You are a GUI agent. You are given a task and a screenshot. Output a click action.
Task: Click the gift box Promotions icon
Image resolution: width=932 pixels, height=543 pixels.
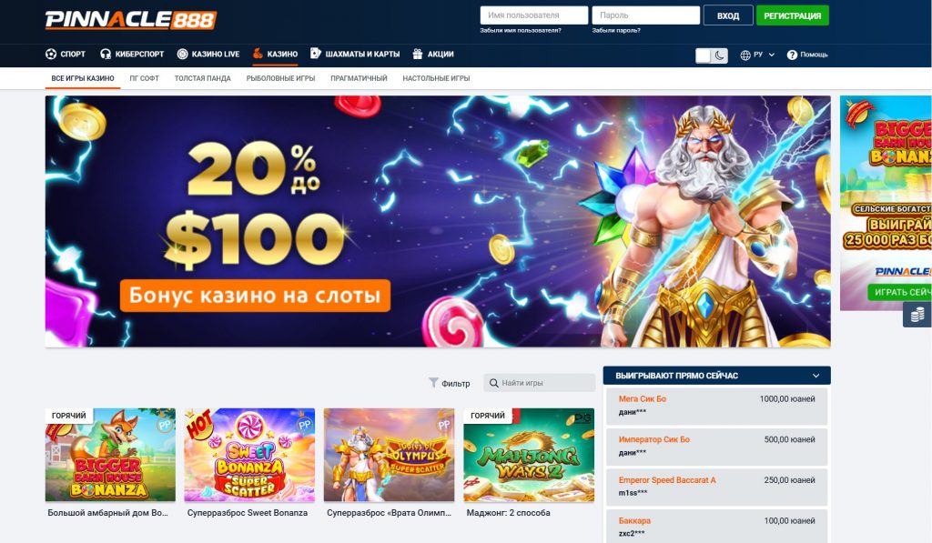click(x=418, y=54)
